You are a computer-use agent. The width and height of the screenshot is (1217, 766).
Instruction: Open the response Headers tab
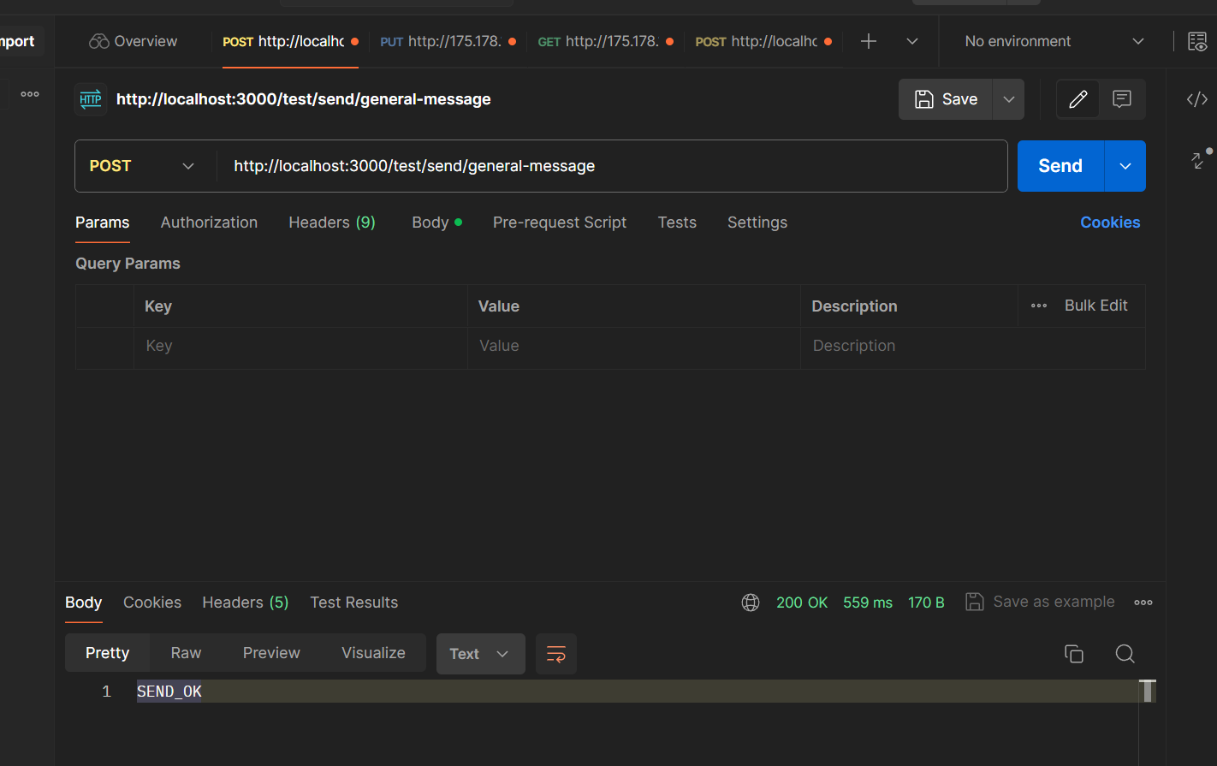click(x=245, y=602)
